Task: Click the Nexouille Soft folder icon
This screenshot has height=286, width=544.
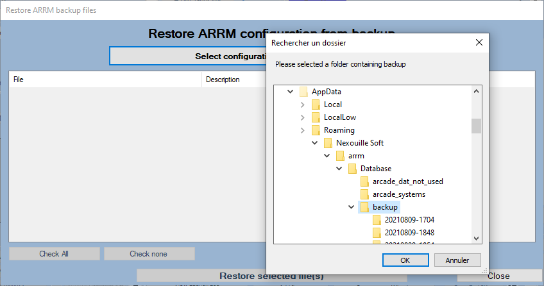Action: (x=328, y=143)
